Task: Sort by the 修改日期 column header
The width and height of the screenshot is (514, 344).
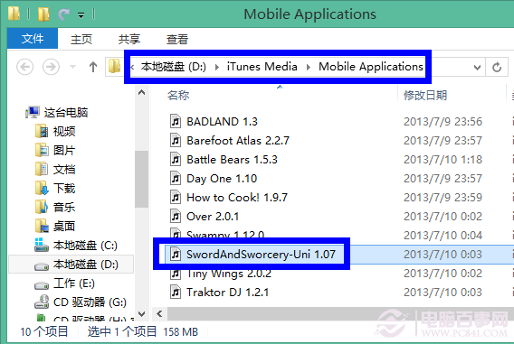Action: point(425,95)
